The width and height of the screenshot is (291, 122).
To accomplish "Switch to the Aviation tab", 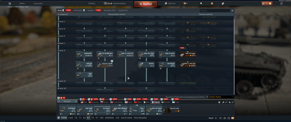I will (x=94, y=10).
